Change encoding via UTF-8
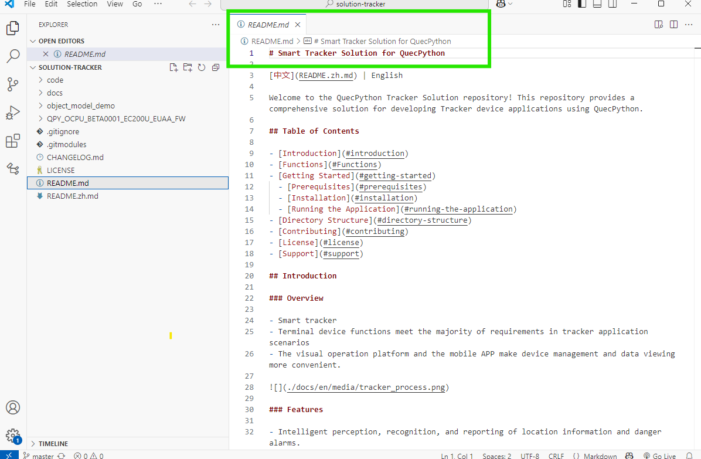Viewport: 701px width, 459px height. [x=530, y=455]
